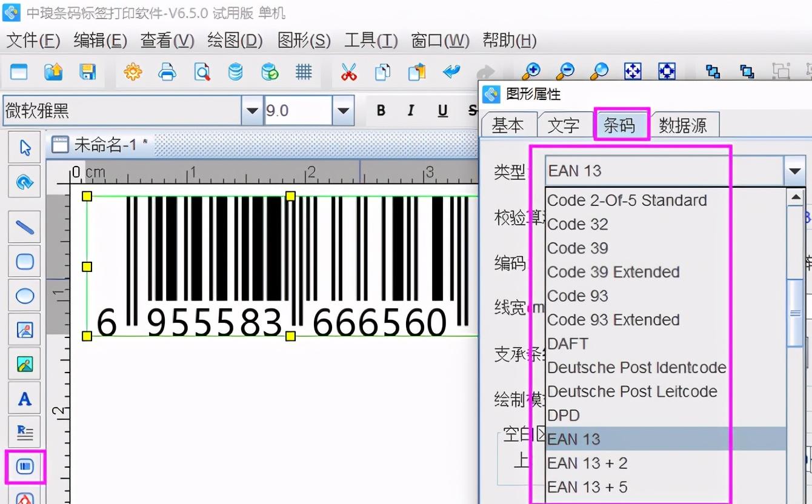
Task: Open the 查看(V) menu
Action: 167,41
